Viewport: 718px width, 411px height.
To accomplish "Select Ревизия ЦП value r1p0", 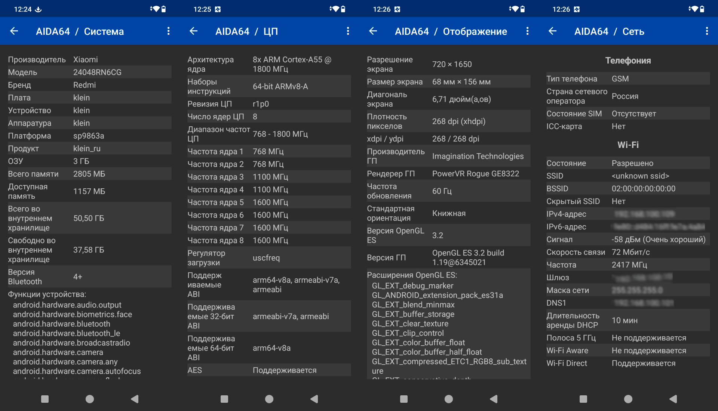I will (261, 104).
